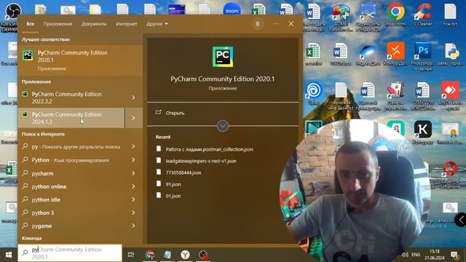Open the Uplay desktop shortcut

(x=314, y=93)
